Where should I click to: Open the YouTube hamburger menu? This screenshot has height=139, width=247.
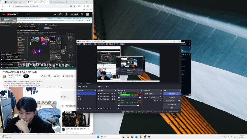4,14
